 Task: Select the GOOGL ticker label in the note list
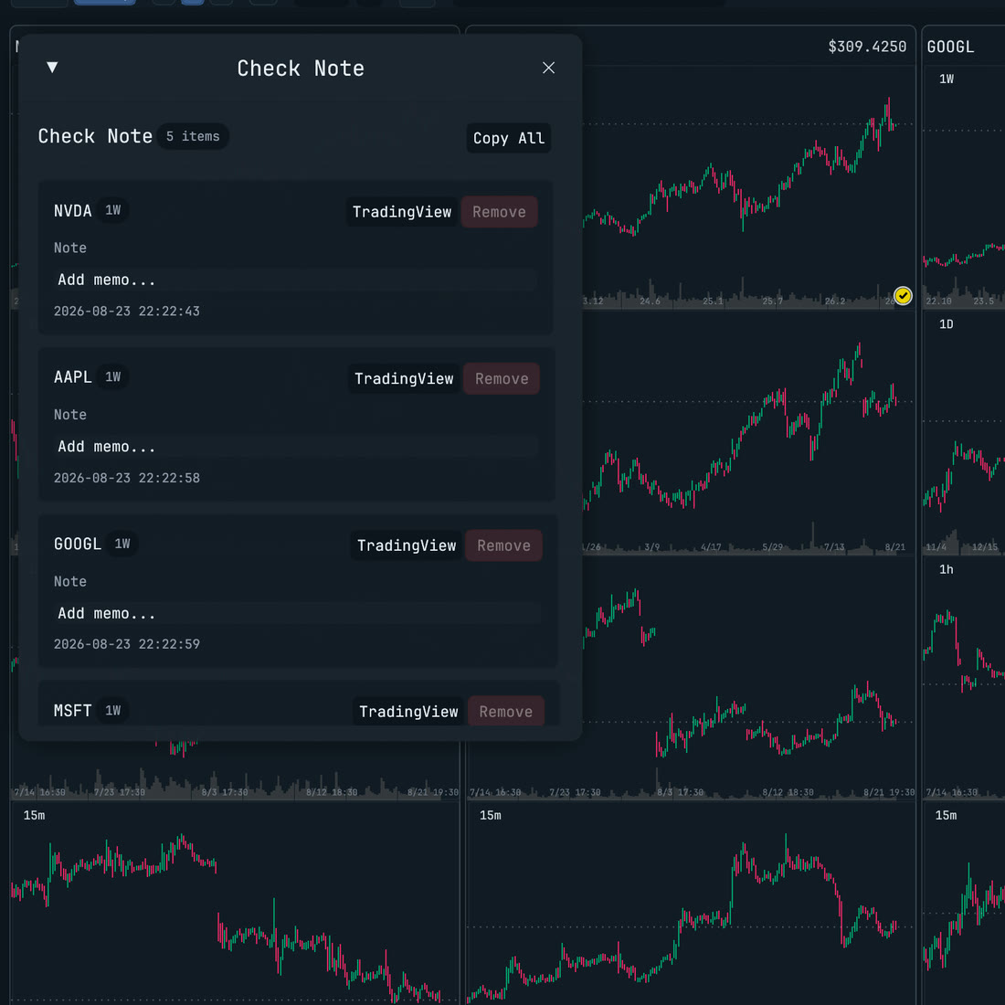[x=78, y=545]
